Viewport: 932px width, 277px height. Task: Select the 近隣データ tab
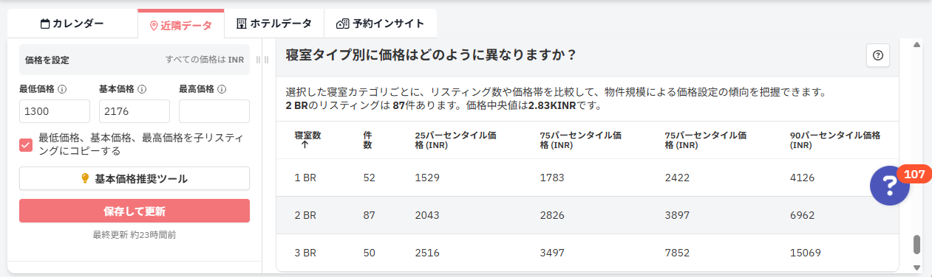point(181,25)
